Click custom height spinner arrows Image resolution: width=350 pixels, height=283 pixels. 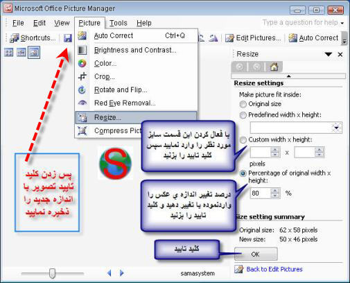click(x=320, y=153)
